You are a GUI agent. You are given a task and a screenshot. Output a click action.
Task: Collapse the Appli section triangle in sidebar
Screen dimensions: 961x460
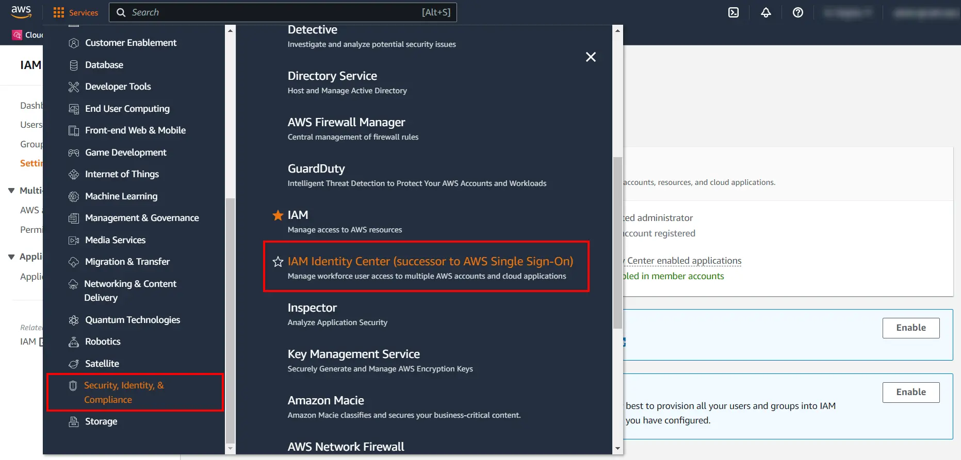point(11,257)
